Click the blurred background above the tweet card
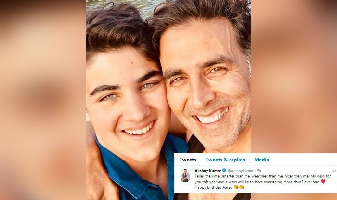Image resolution: width=337 pixels, height=200 pixels. [294, 76]
